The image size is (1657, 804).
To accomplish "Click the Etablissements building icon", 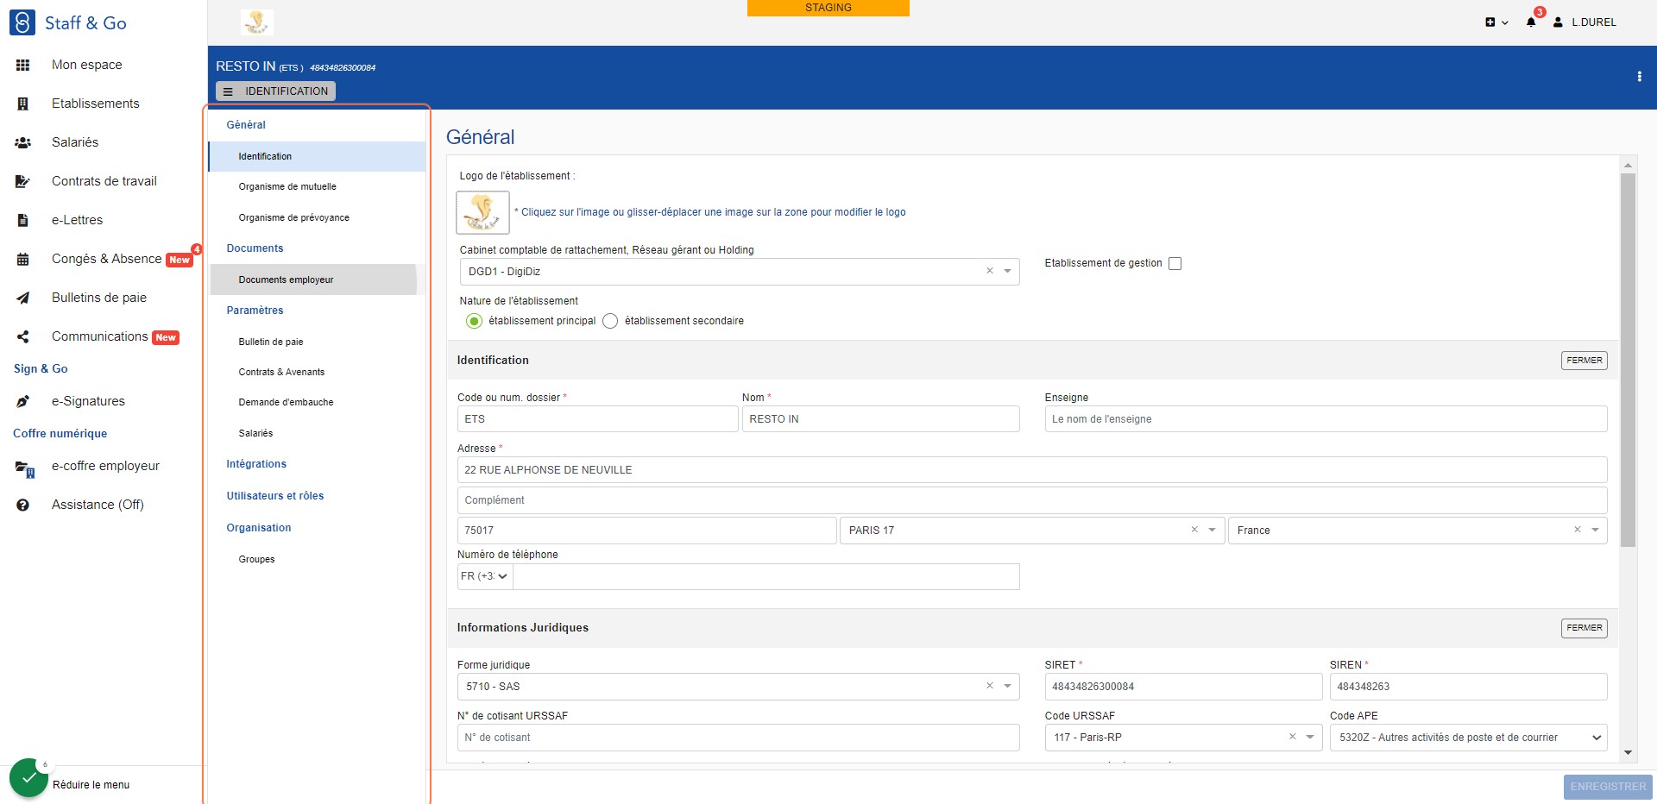I will pos(23,104).
